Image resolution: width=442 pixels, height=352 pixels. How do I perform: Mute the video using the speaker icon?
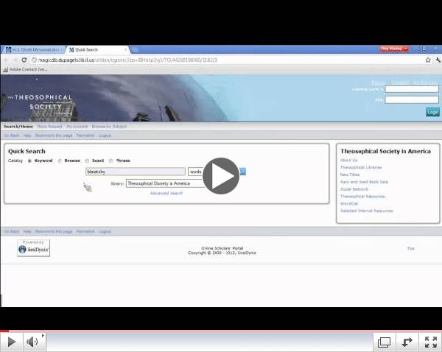pos(32,342)
